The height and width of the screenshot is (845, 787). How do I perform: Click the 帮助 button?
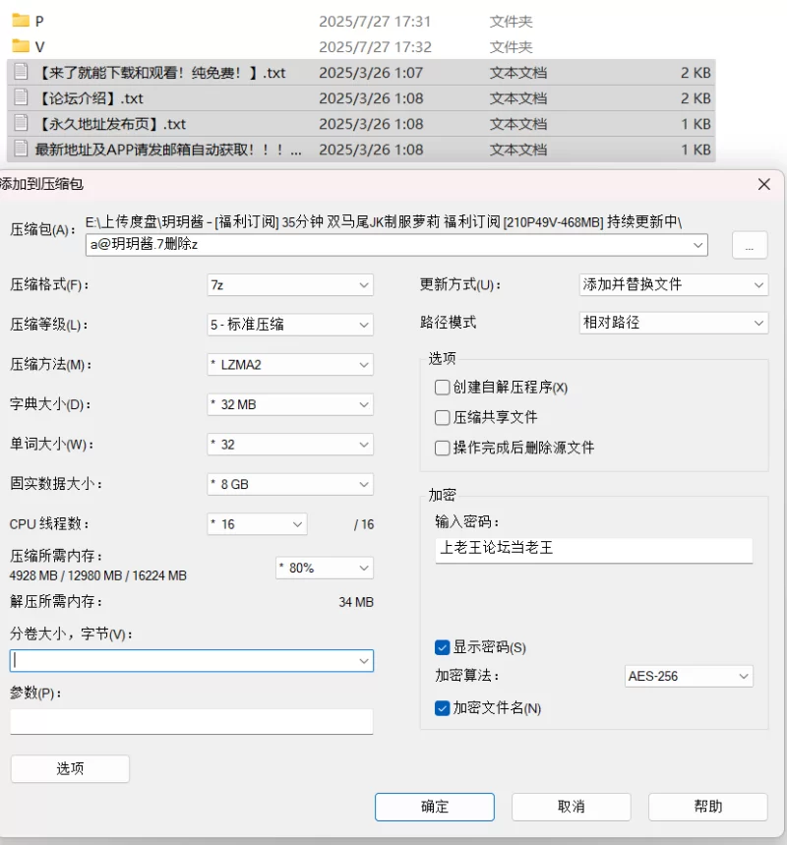click(707, 807)
